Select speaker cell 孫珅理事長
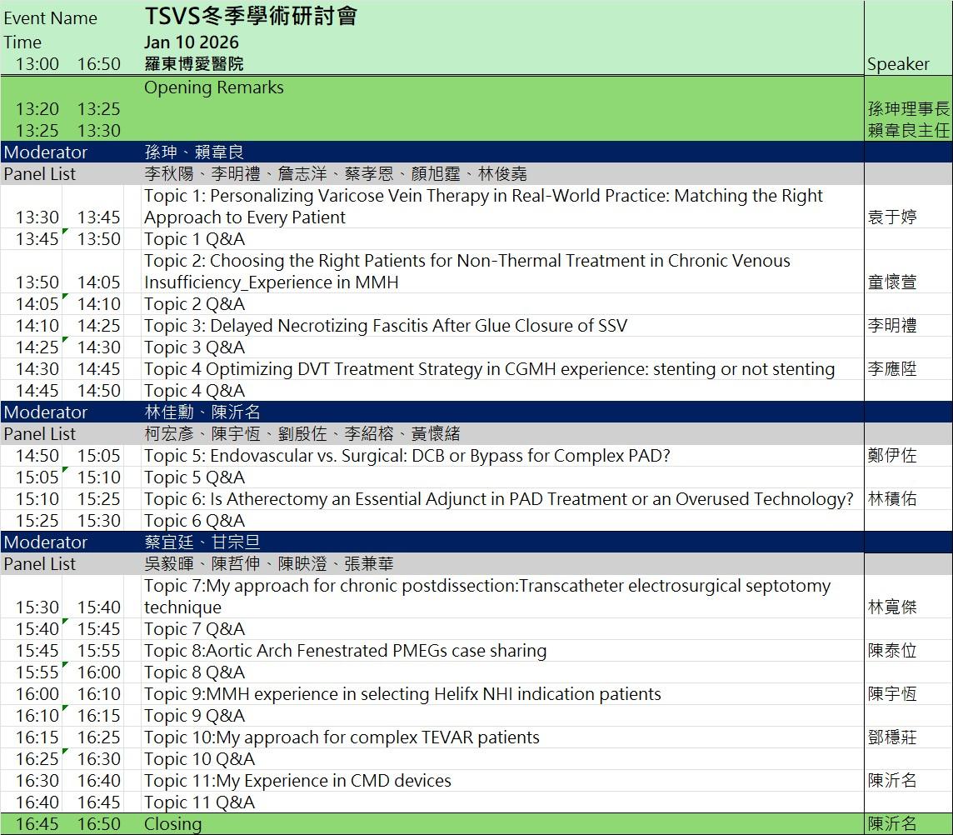953x835 pixels. pyautogui.click(x=907, y=109)
